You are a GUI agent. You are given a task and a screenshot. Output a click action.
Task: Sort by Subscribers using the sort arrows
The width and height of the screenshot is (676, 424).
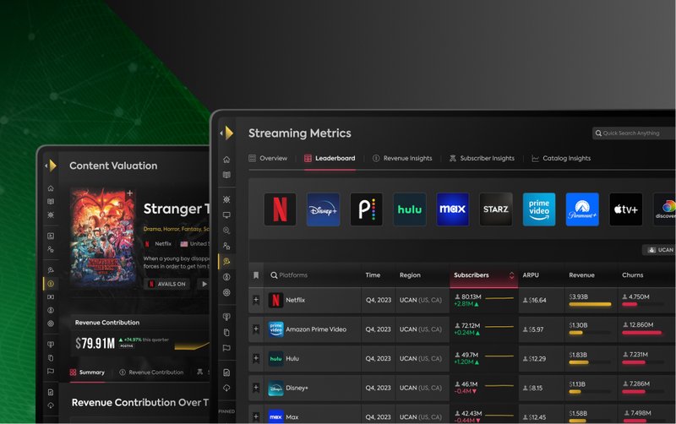(511, 275)
